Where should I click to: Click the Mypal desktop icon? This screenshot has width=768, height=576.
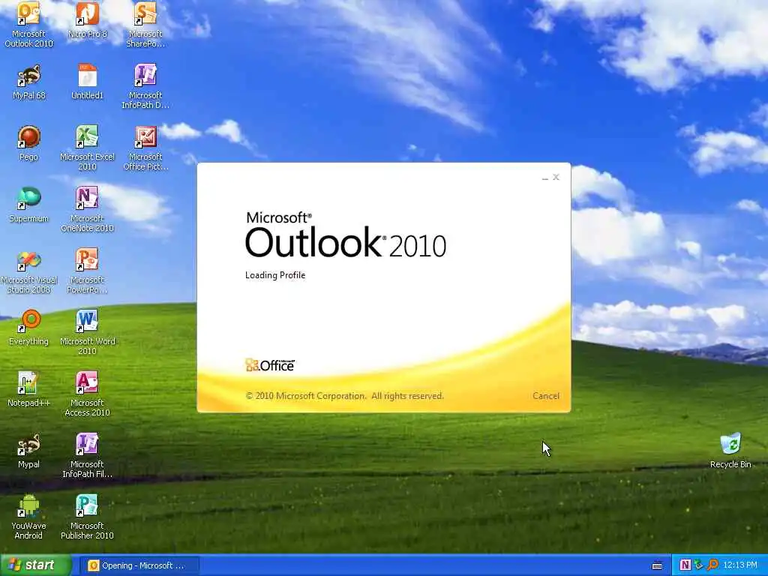tap(28, 451)
